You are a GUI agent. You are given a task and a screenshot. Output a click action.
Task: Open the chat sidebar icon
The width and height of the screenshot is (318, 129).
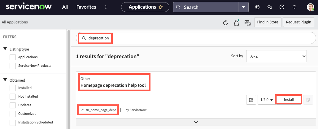coord(269,7)
